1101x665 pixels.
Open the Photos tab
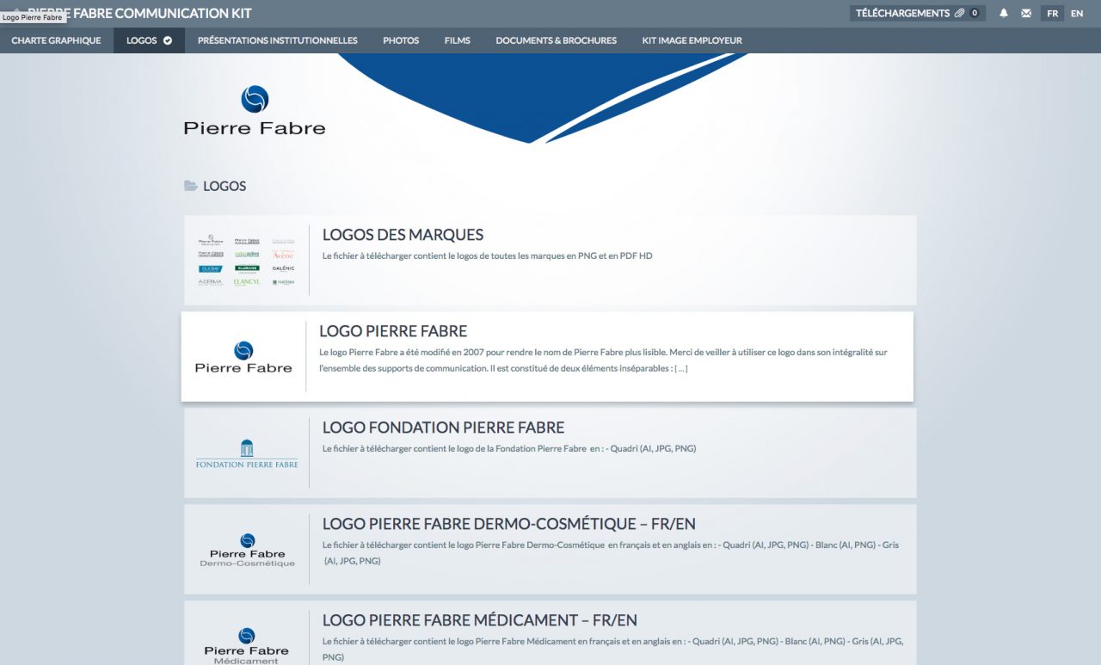401,40
